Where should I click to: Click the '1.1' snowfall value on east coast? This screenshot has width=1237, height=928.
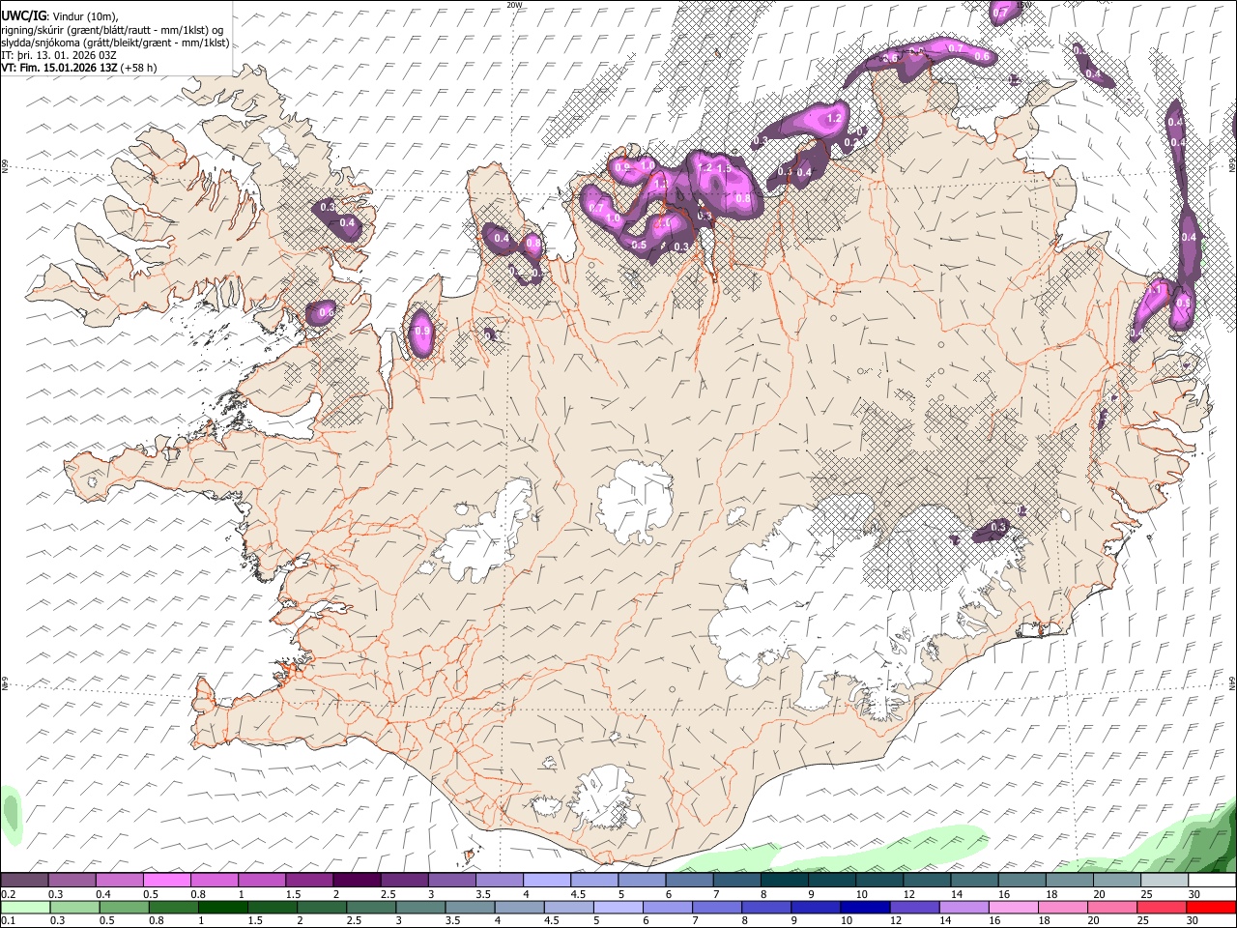1154,289
